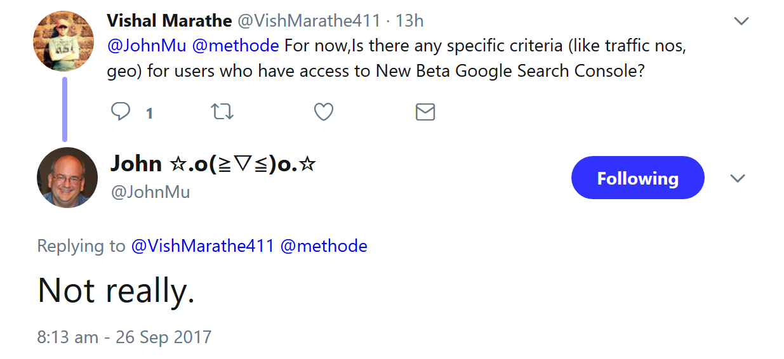Click the @VishMarathe411 handle in tweet header
Screen dimensions: 784x359
point(309,21)
